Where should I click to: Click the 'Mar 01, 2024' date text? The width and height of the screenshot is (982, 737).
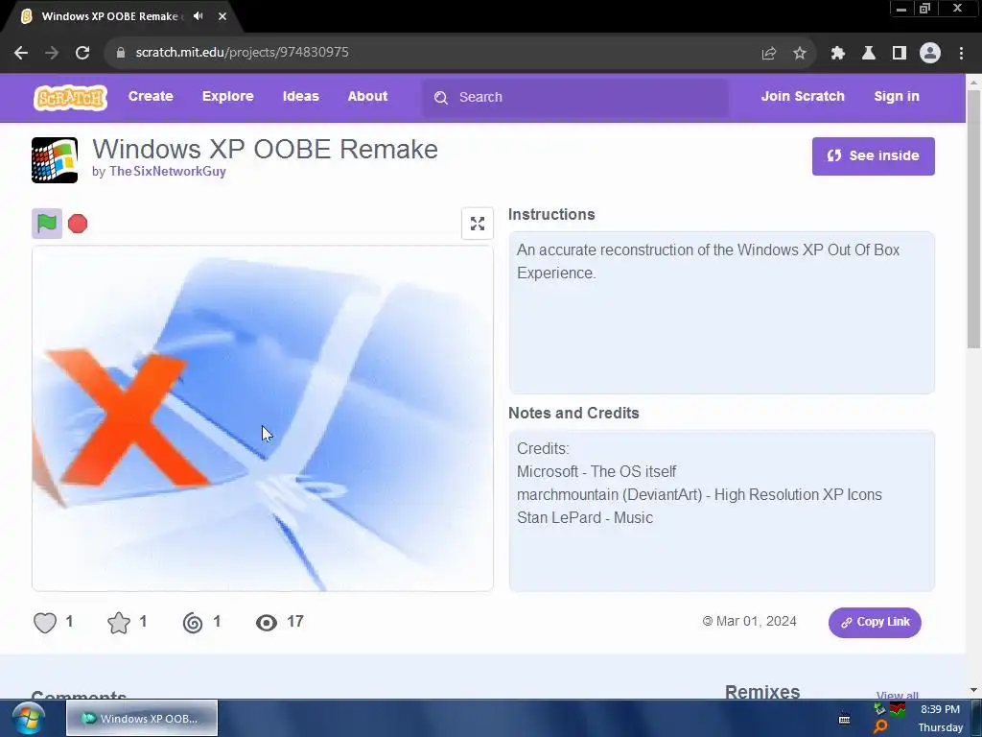pos(756,622)
